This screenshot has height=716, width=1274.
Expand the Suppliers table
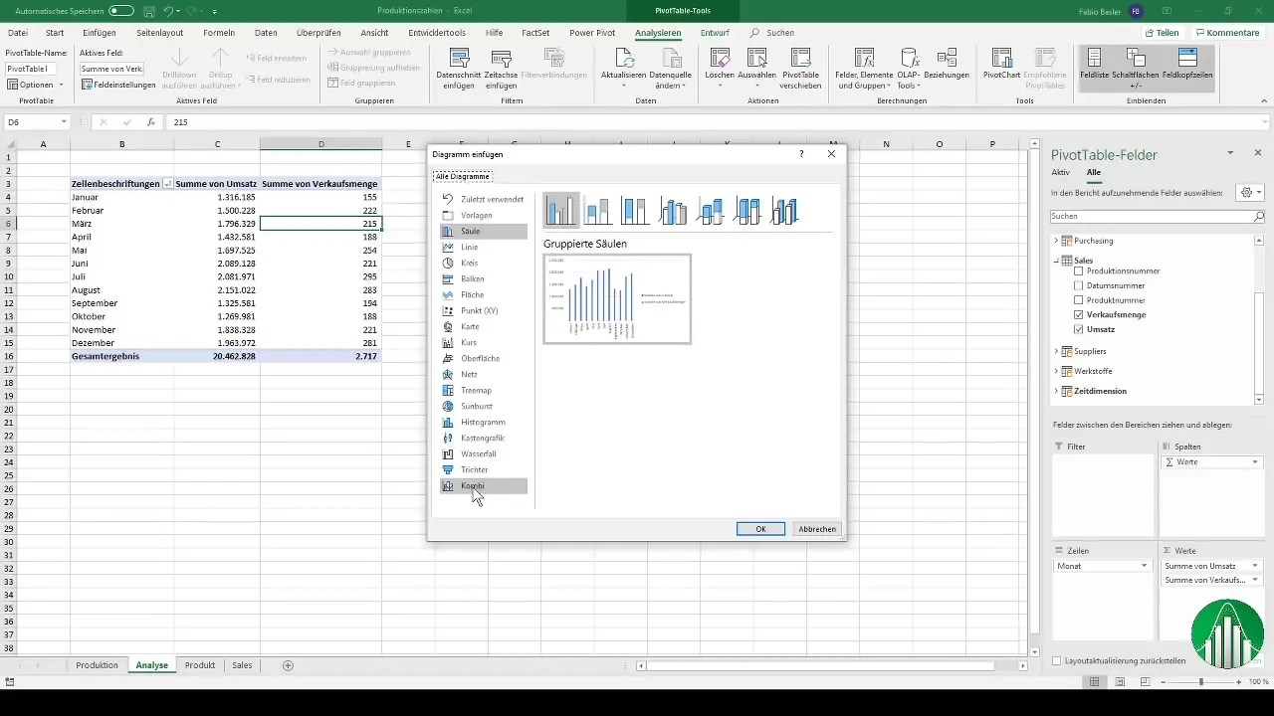[1056, 351]
